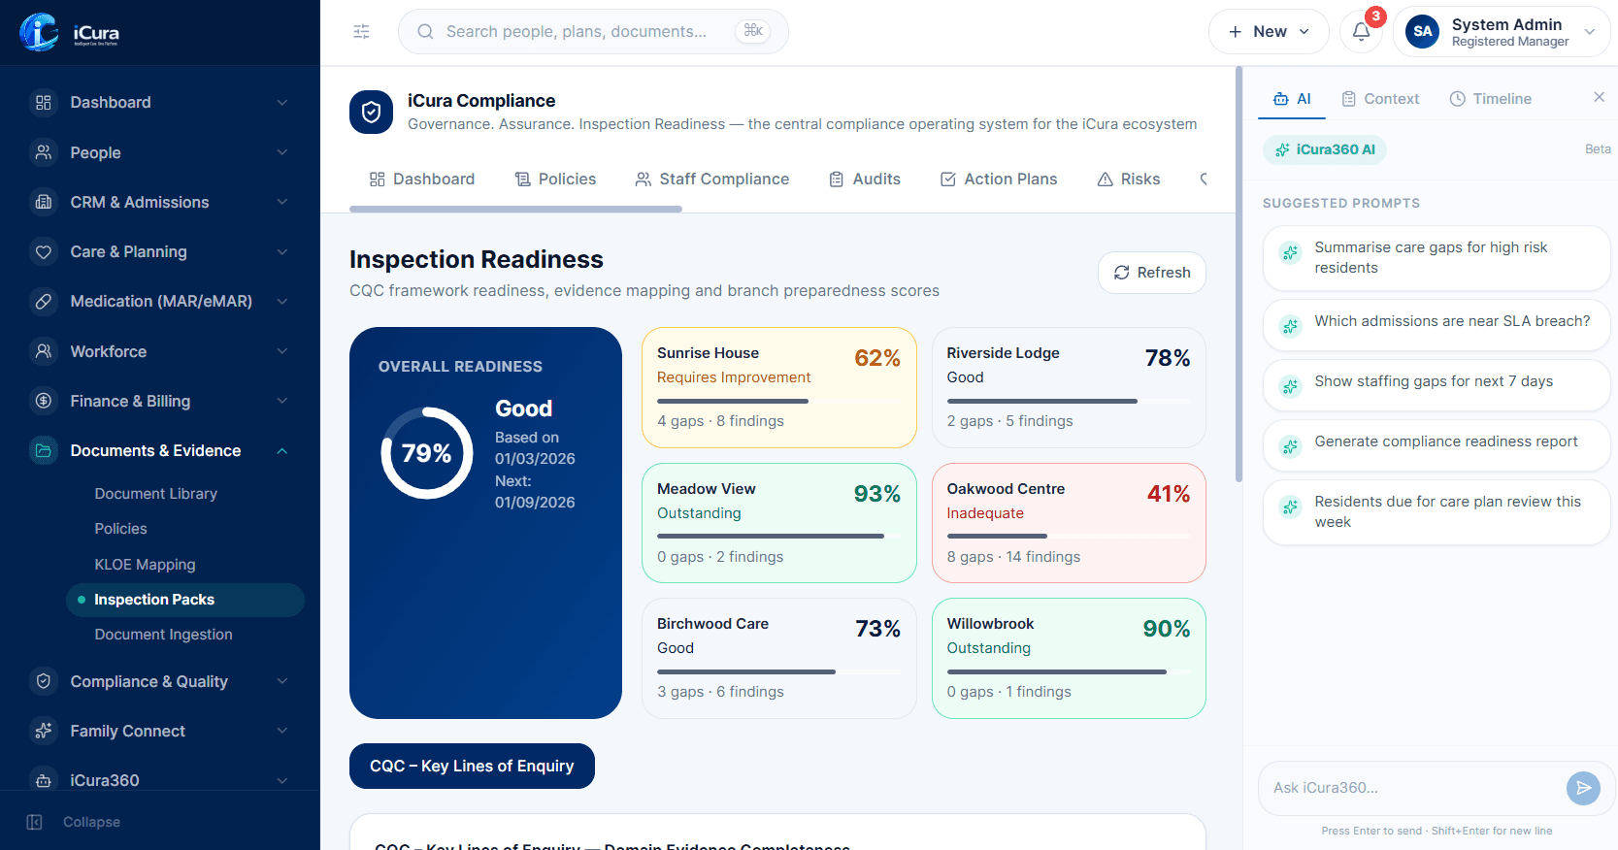This screenshot has height=850, width=1618.
Task: Open KLOE Mapping in sidebar
Action: (x=145, y=565)
